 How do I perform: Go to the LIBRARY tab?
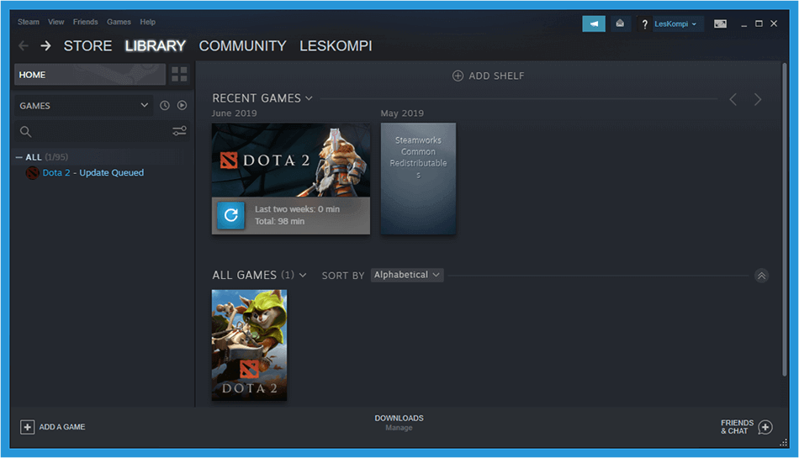(x=156, y=45)
